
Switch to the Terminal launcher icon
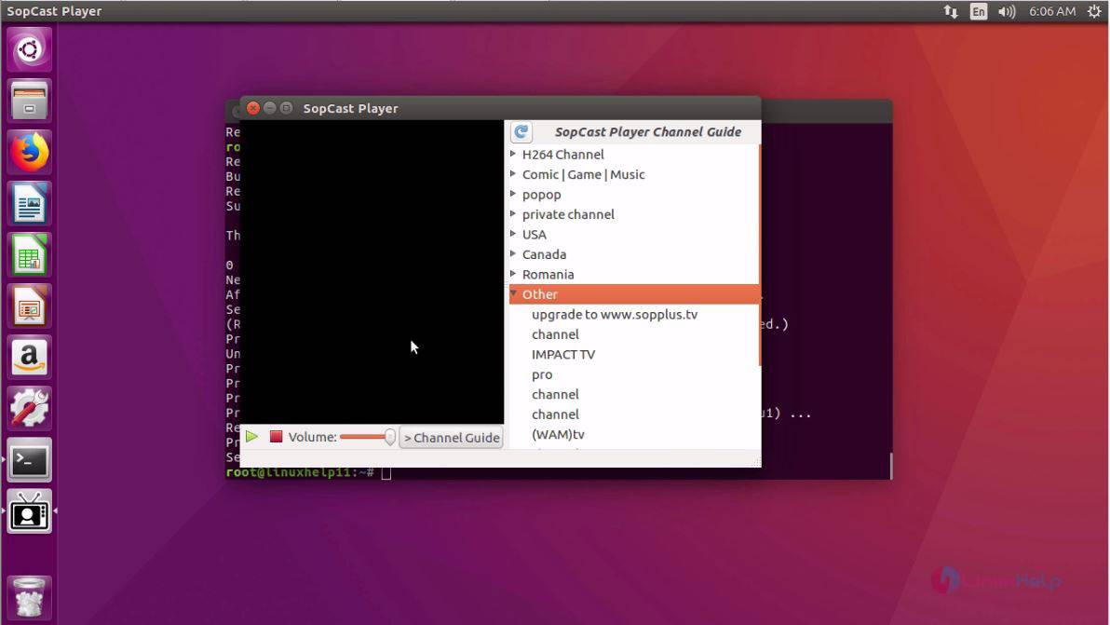(x=29, y=461)
